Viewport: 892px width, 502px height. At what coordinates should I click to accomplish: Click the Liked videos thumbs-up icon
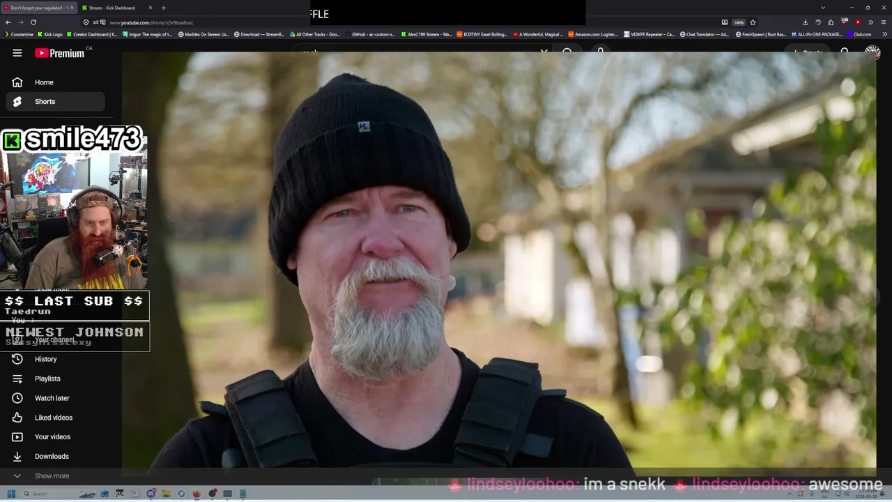click(17, 418)
